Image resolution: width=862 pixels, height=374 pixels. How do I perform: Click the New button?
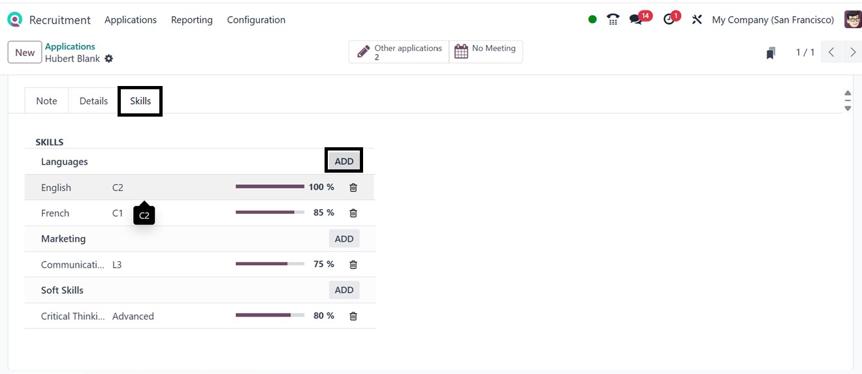click(25, 53)
